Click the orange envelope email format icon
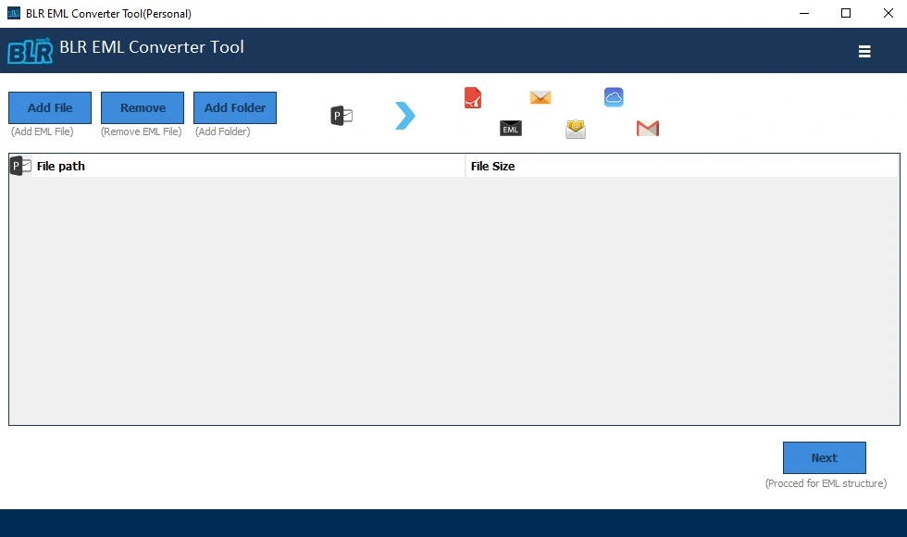907x537 pixels. 540,97
